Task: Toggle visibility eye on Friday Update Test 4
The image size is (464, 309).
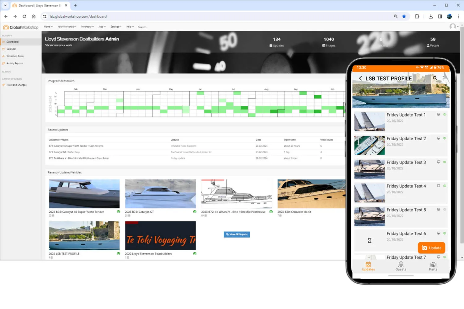Action: tap(445, 186)
